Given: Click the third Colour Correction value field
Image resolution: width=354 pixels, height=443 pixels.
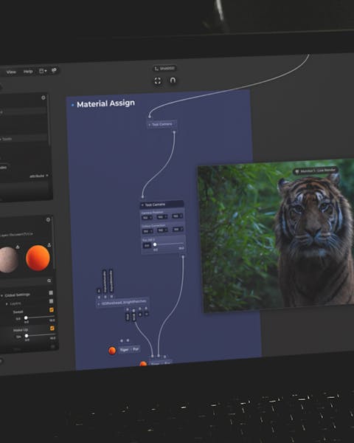Looking at the screenshot, I should pyautogui.click(x=178, y=229).
